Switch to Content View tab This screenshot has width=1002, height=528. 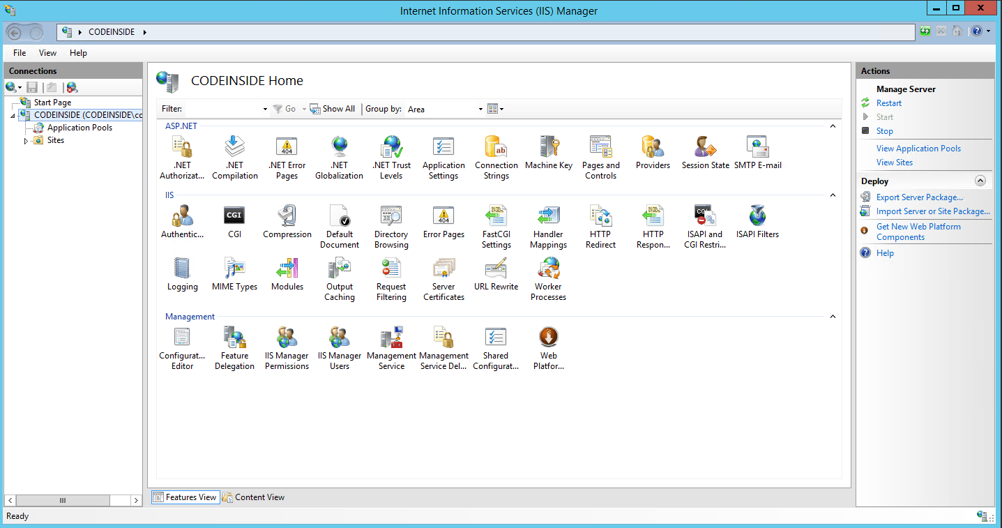[254, 497]
